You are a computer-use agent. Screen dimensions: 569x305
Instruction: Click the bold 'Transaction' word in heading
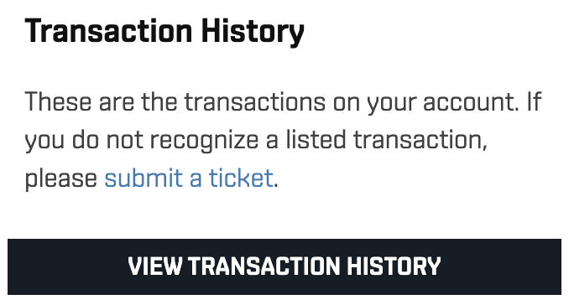108,31
